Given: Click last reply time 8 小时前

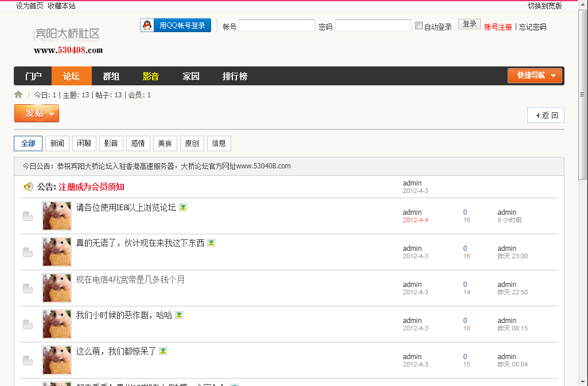Looking at the screenshot, I should click(x=509, y=220).
